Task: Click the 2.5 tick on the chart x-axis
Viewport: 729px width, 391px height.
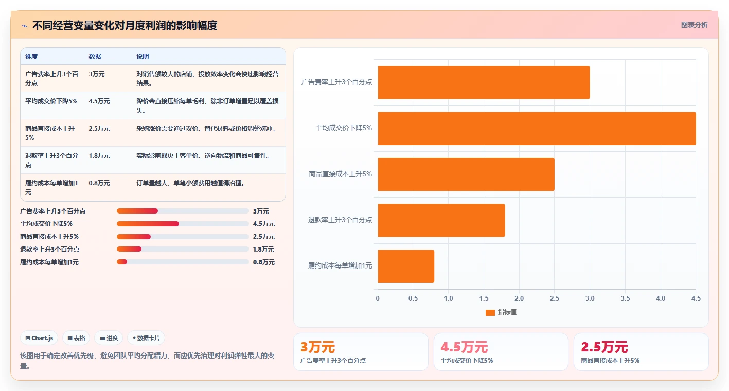Action: [x=555, y=298]
